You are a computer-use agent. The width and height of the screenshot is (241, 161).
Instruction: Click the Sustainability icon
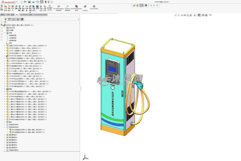94,6
